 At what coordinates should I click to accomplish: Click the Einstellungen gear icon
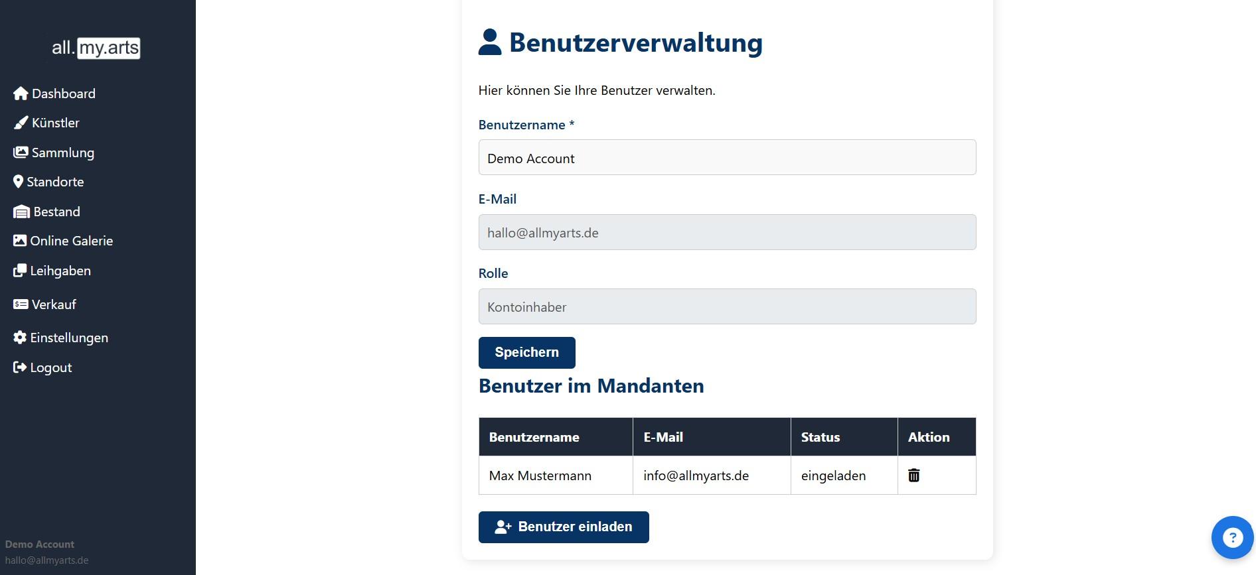tap(19, 337)
